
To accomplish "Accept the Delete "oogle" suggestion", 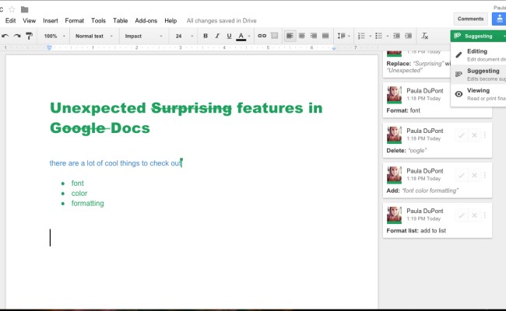I will tap(462, 135).
